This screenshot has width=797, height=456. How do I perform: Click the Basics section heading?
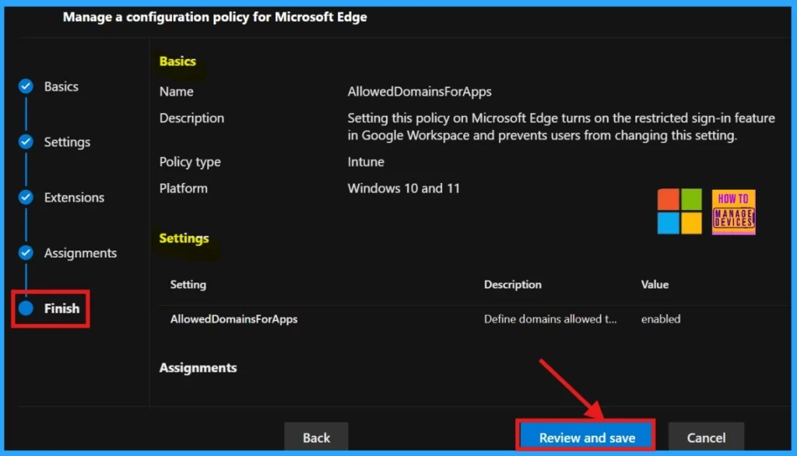(x=177, y=61)
